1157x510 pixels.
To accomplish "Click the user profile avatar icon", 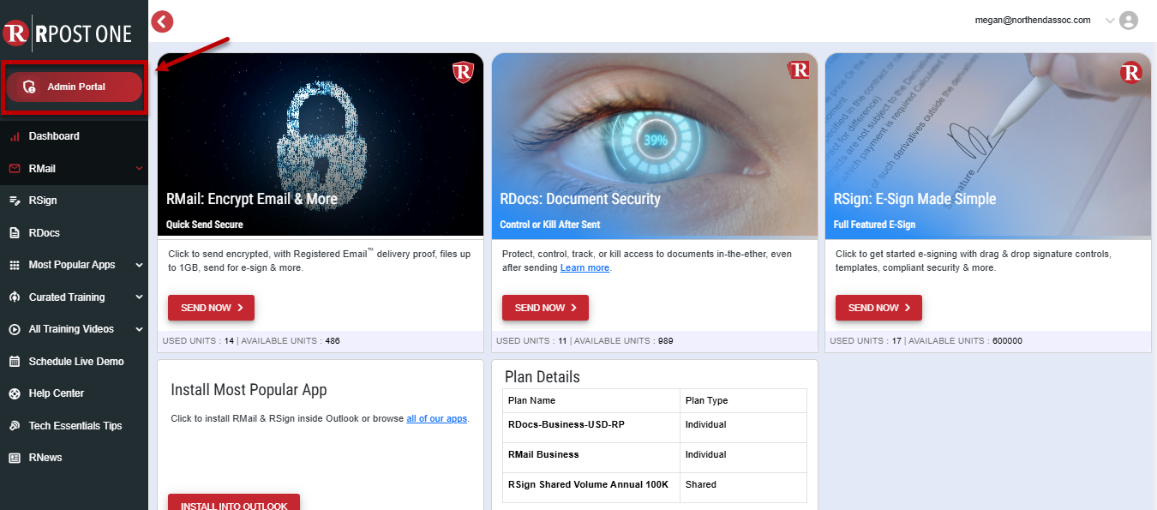I will 1129,21.
